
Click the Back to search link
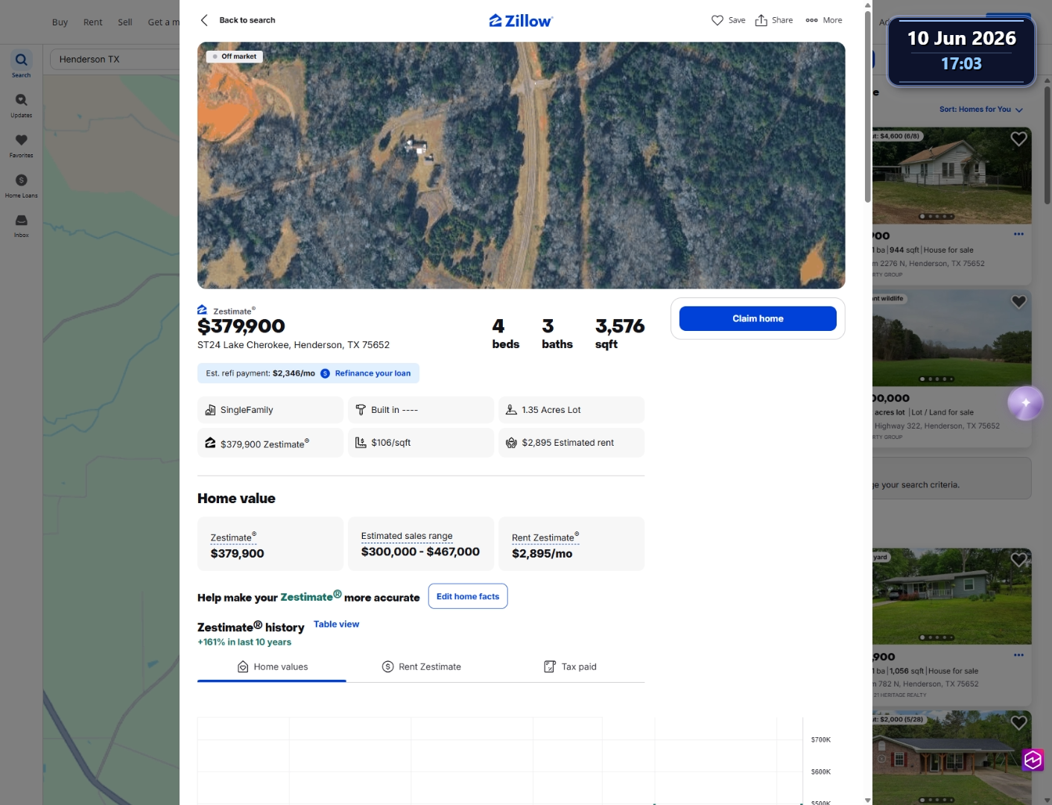point(247,20)
